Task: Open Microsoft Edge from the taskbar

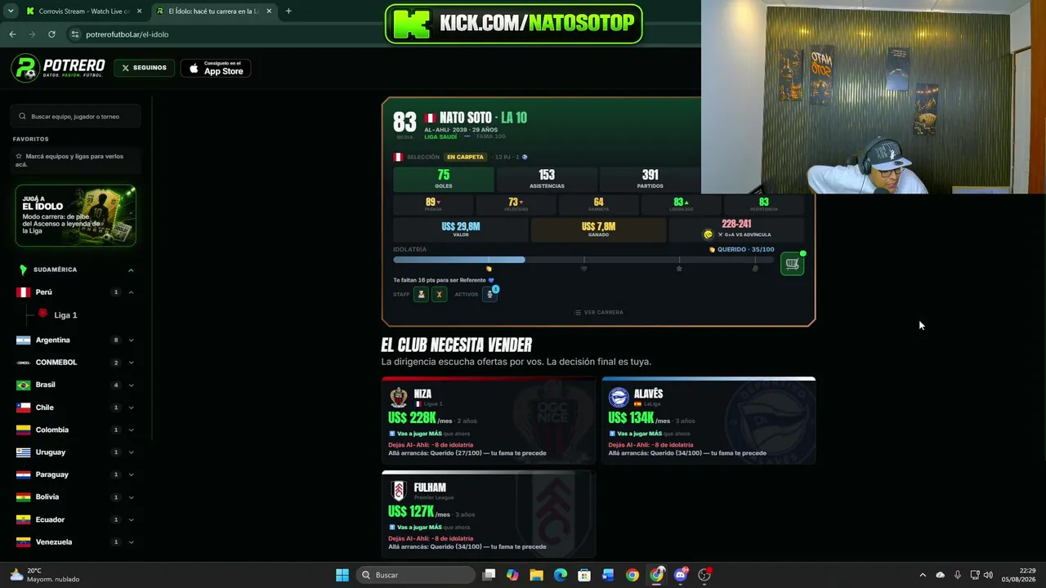Action: click(561, 575)
